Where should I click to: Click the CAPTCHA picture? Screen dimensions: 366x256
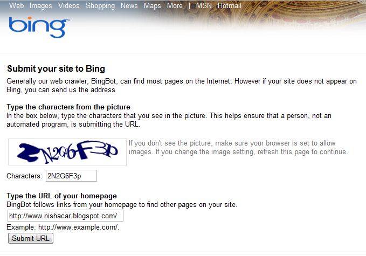tap(67, 151)
